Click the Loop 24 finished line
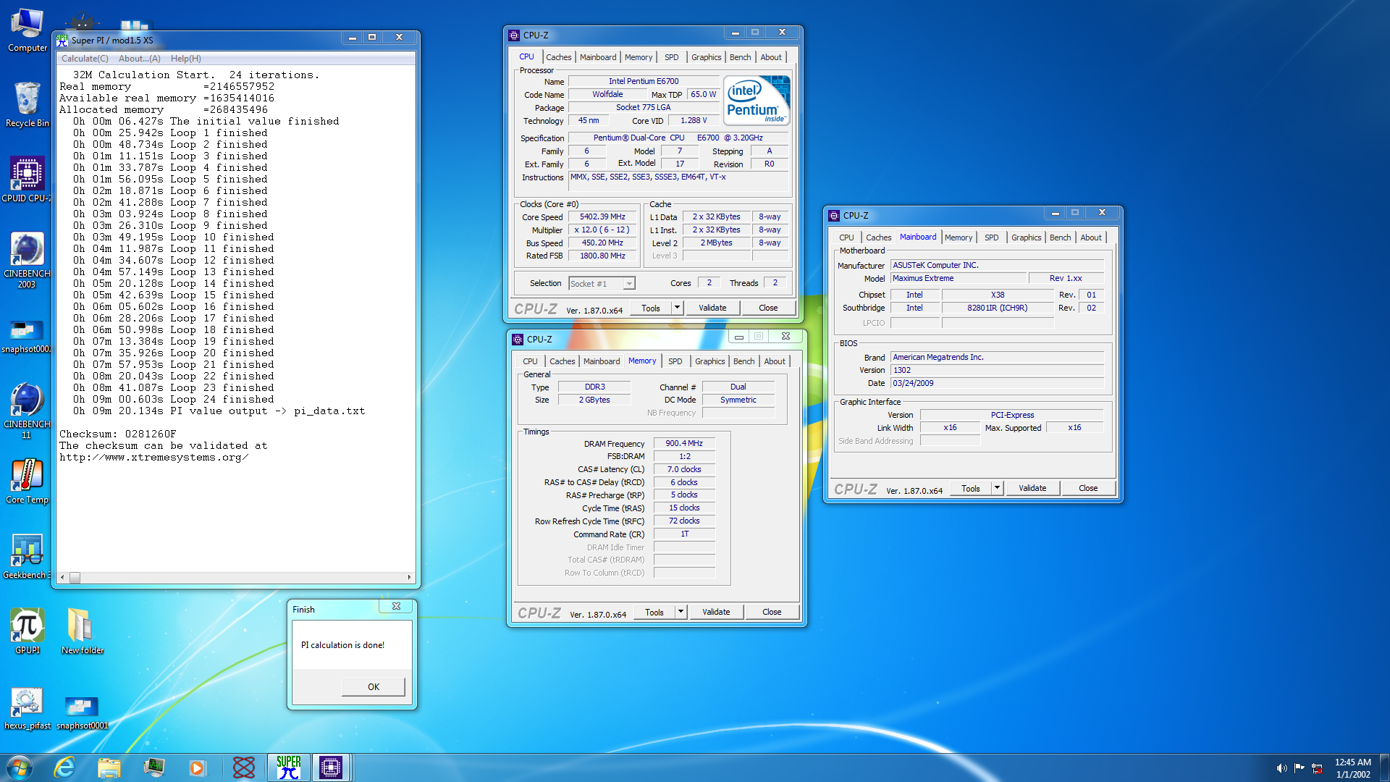Viewport: 1390px width, 782px height. [x=174, y=399]
